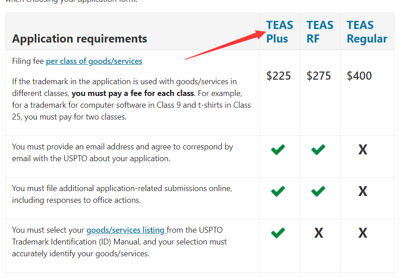Click the TEAS Regular column header

pyautogui.click(x=367, y=32)
